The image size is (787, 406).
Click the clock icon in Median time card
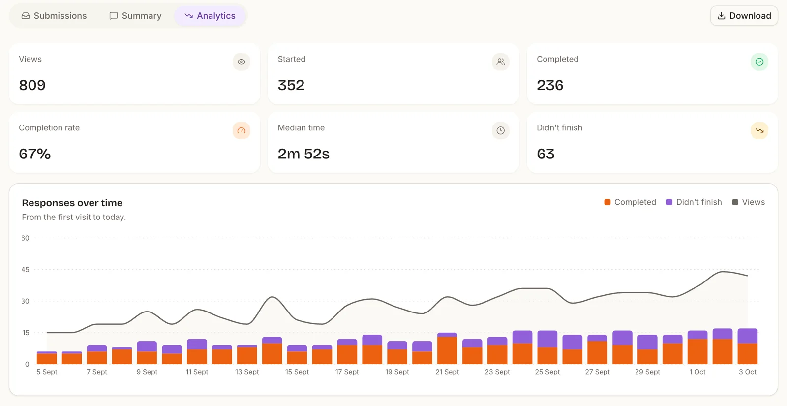pyautogui.click(x=500, y=130)
